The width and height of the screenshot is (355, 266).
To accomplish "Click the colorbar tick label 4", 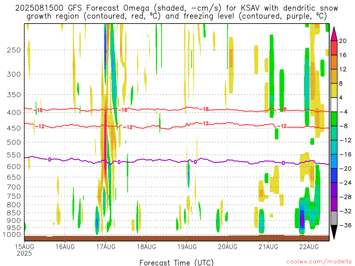I will coord(341,98).
